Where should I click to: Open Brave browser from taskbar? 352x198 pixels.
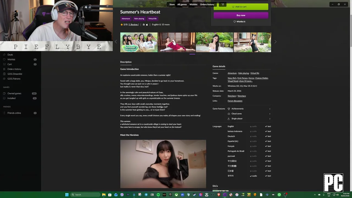pyautogui.click(x=219, y=195)
